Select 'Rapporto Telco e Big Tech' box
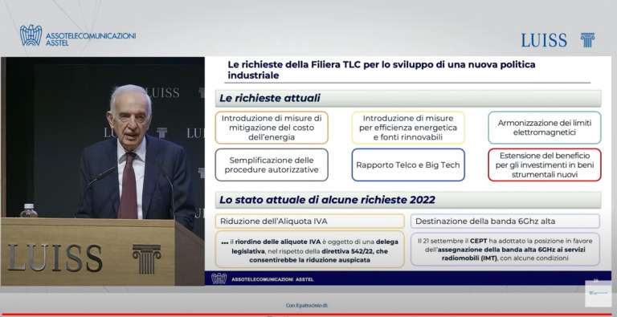 408,165
